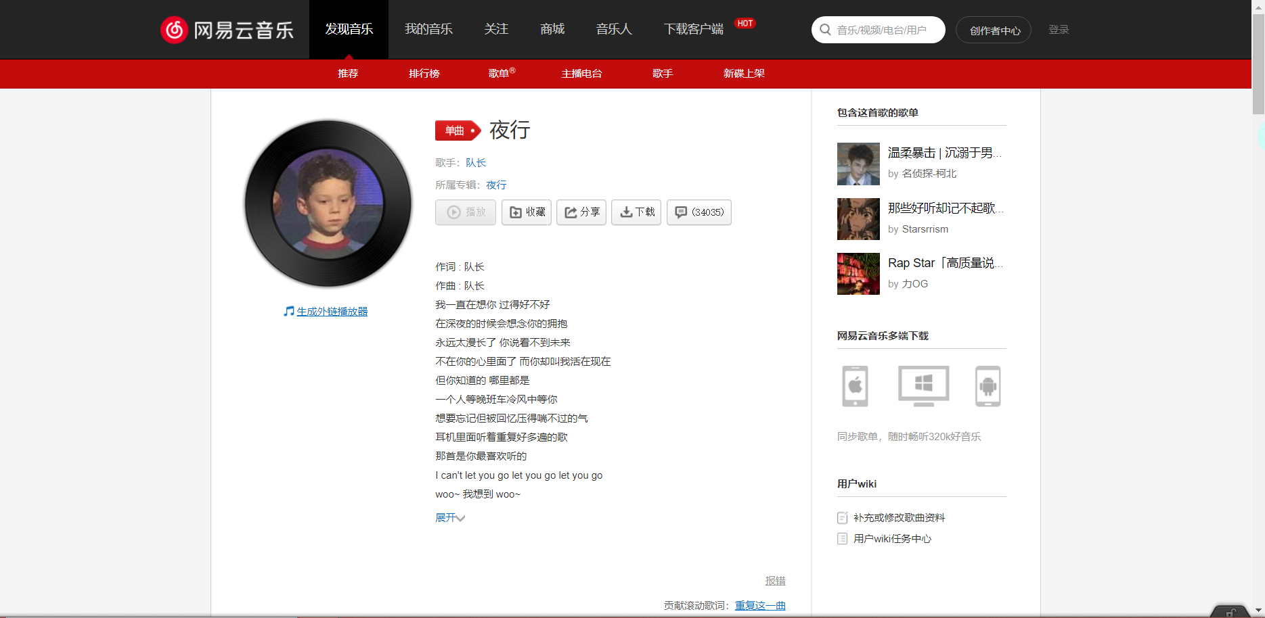Viewport: 1265px width, 618px height.
Task: Expand the full lyrics with 展开
Action: point(449,518)
